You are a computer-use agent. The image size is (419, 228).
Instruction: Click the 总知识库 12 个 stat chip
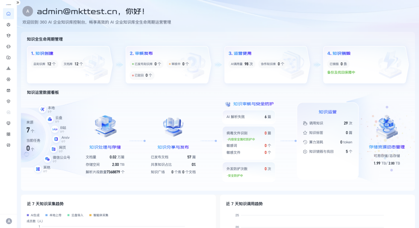pyautogui.click(x=44, y=64)
